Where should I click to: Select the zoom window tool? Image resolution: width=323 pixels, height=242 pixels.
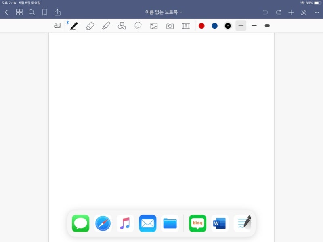(57, 25)
